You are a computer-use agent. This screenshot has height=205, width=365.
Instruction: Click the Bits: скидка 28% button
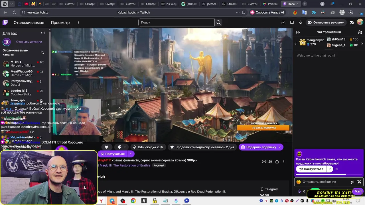[148, 147]
